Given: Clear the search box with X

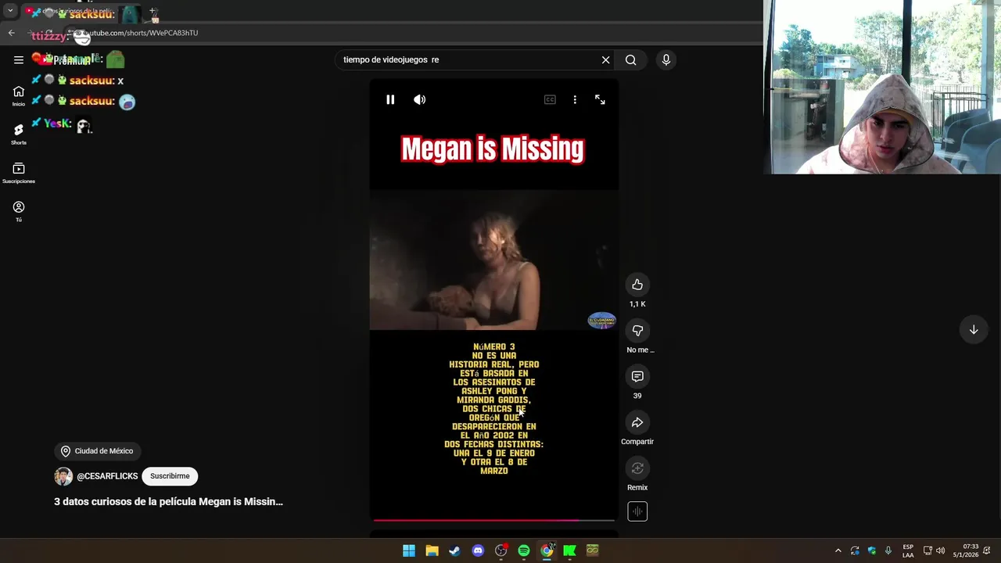Looking at the screenshot, I should (x=605, y=60).
